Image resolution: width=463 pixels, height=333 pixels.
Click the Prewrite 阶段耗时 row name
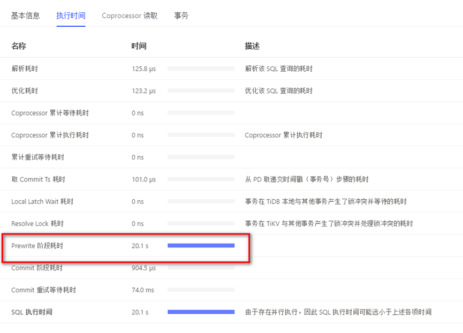pyautogui.click(x=41, y=246)
